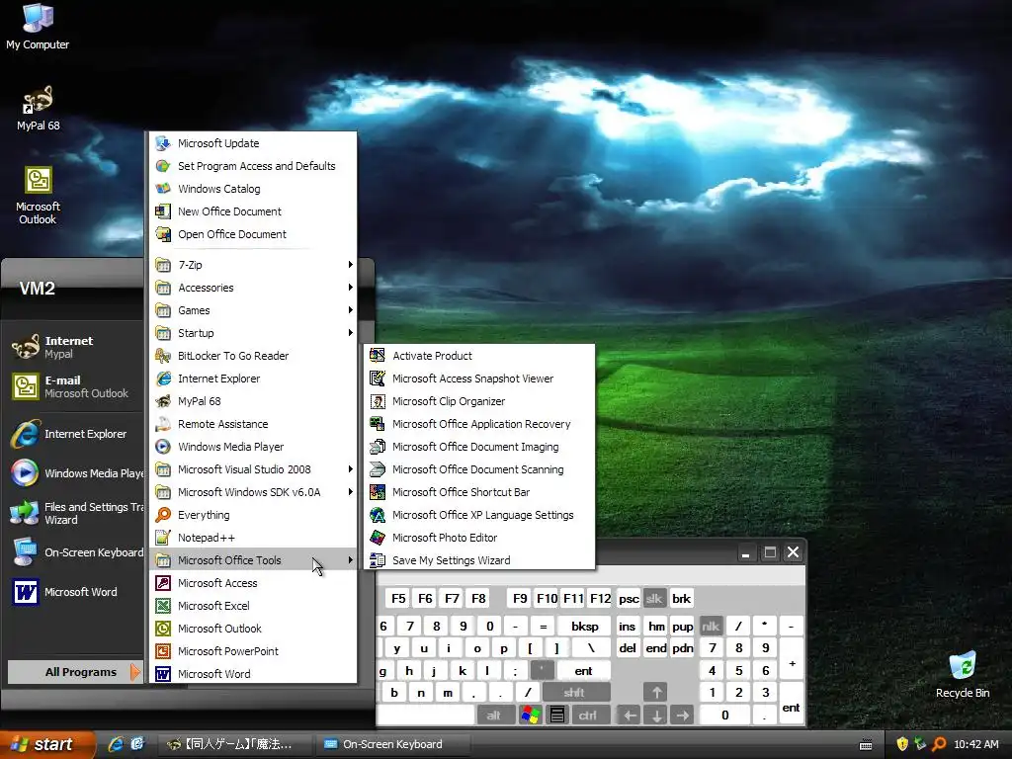Click Internet Explorer quick launch icon
The height and width of the screenshot is (759, 1012).
(116, 744)
